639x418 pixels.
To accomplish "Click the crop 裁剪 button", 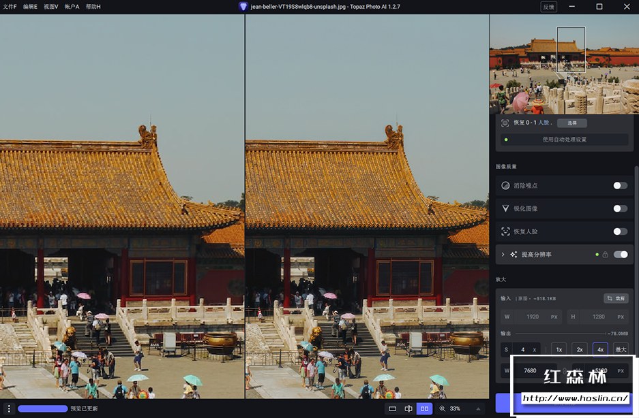I will (x=616, y=298).
